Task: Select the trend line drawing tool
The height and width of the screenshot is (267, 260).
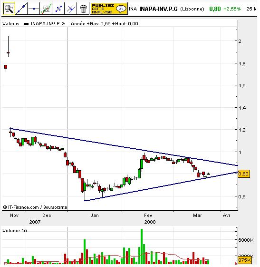Action: click(x=21, y=9)
